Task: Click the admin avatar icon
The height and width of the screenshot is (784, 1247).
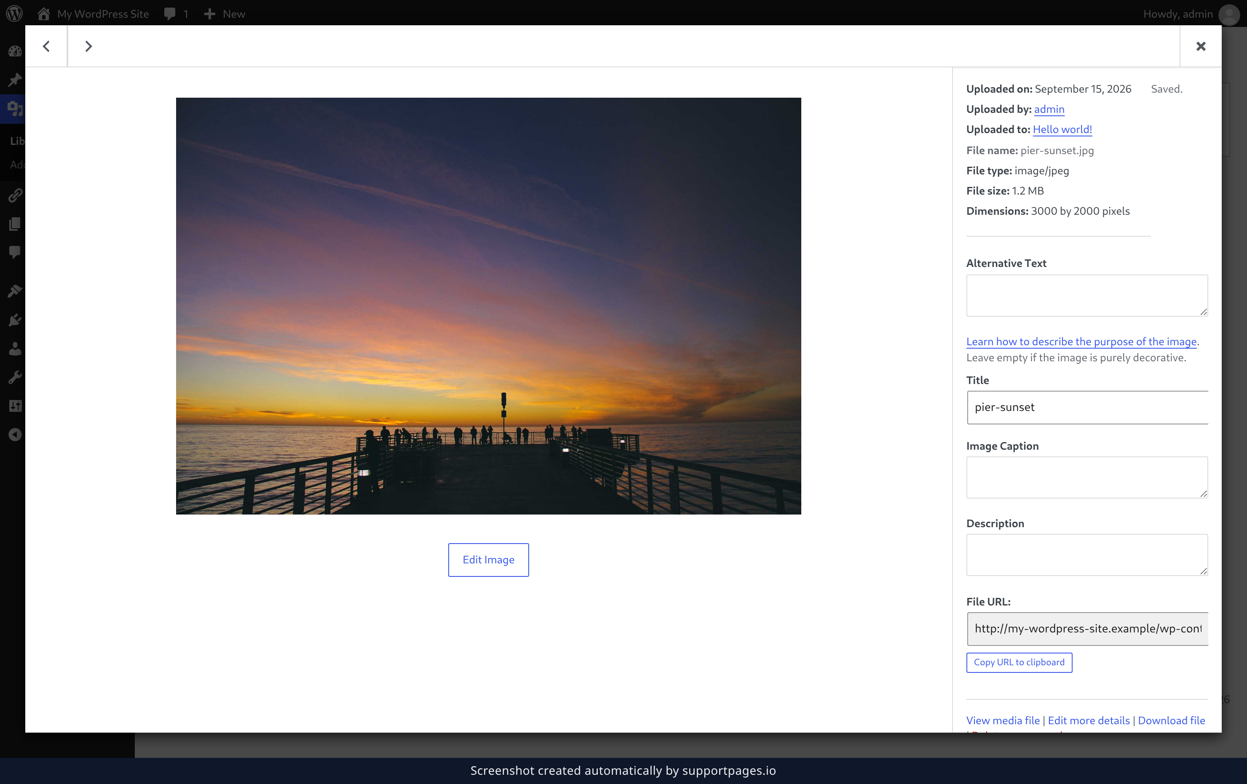Action: click(1229, 14)
